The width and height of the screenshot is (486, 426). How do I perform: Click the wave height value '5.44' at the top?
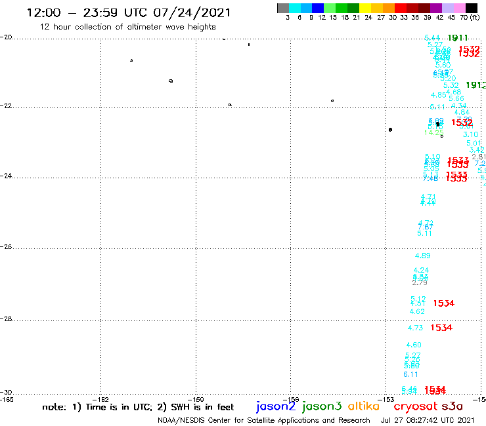[432, 38]
